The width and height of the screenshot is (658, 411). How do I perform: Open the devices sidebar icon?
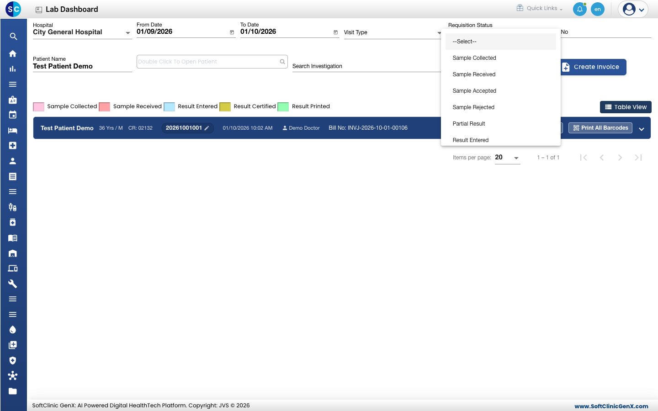tap(13, 268)
